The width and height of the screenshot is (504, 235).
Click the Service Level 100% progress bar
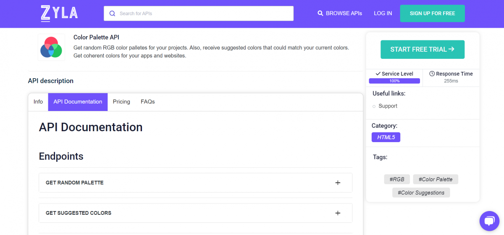coord(394,81)
